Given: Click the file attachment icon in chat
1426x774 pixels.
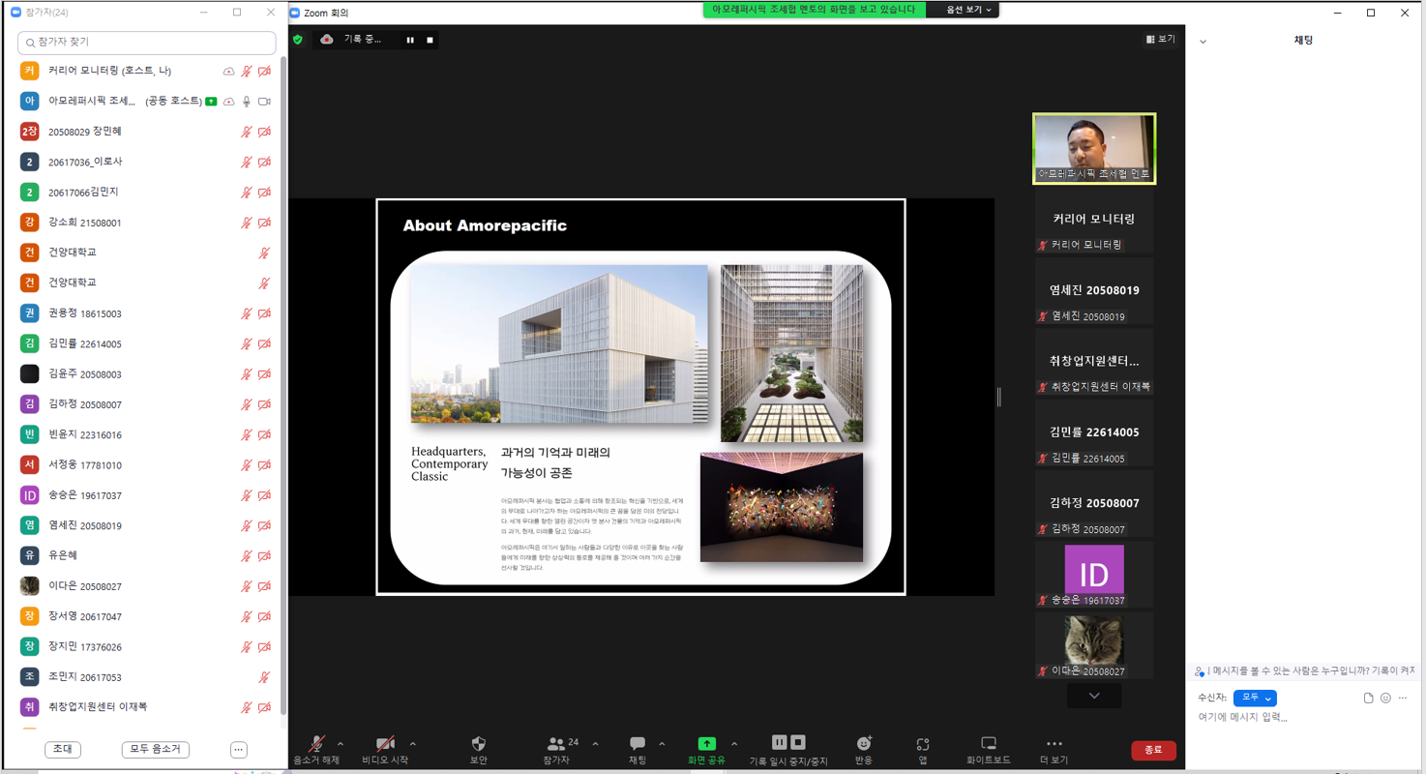Looking at the screenshot, I should [1368, 698].
